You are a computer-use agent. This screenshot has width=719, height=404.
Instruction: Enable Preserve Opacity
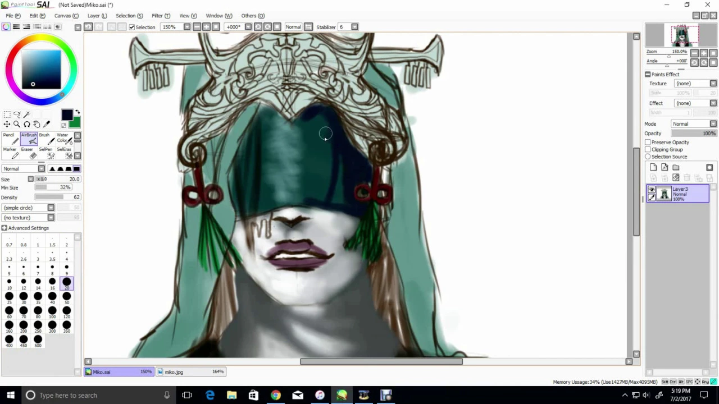pos(648,143)
